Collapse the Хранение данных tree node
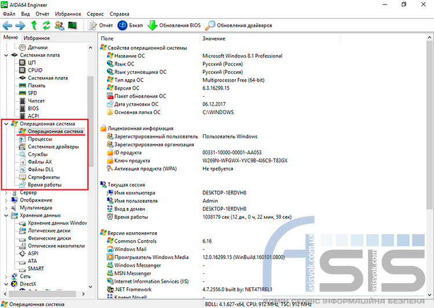Viewport: 434px width, 308px height. 6,215
